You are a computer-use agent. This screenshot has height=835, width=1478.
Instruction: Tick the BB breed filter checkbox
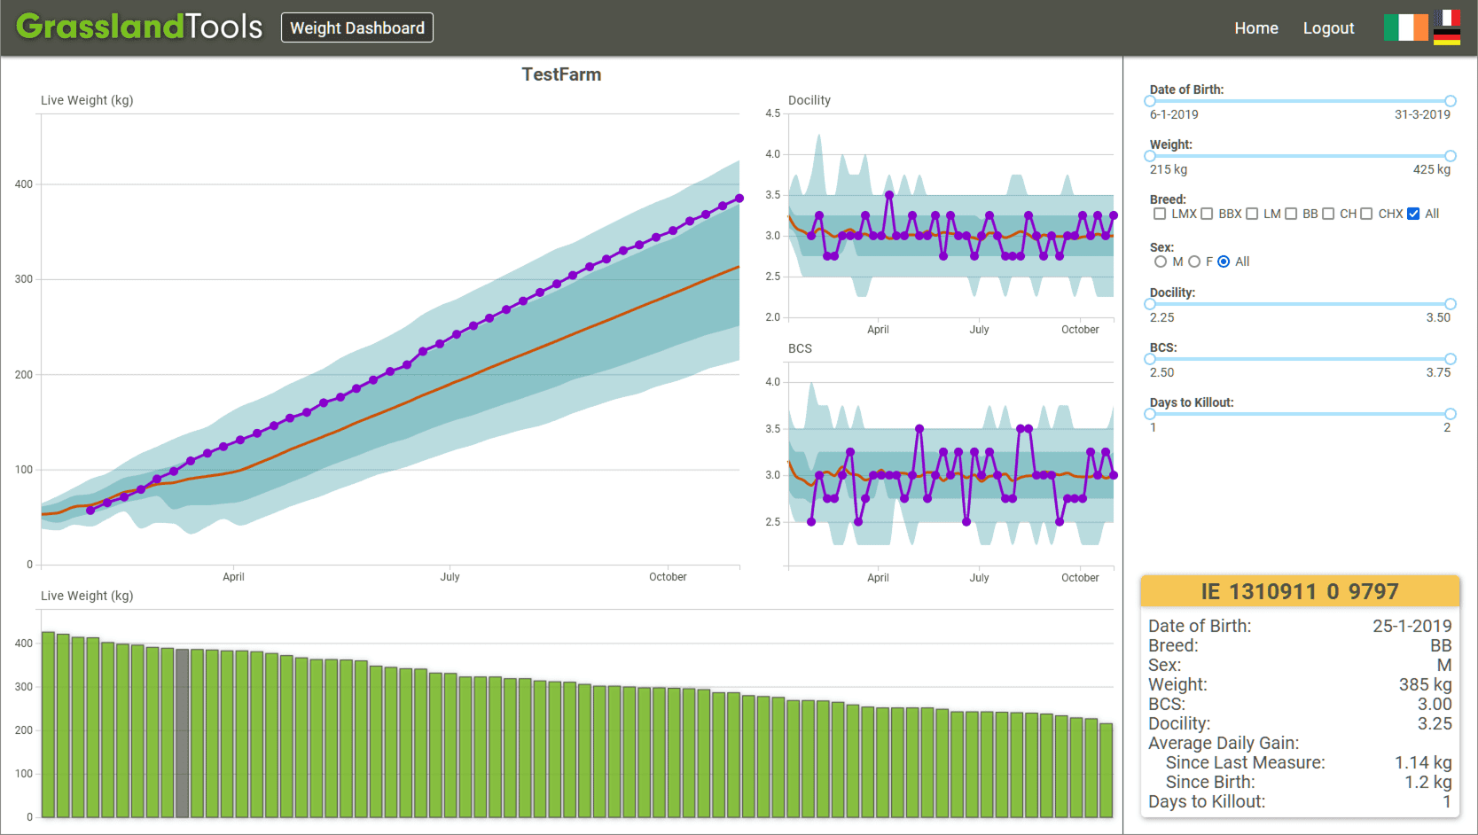(x=1291, y=214)
